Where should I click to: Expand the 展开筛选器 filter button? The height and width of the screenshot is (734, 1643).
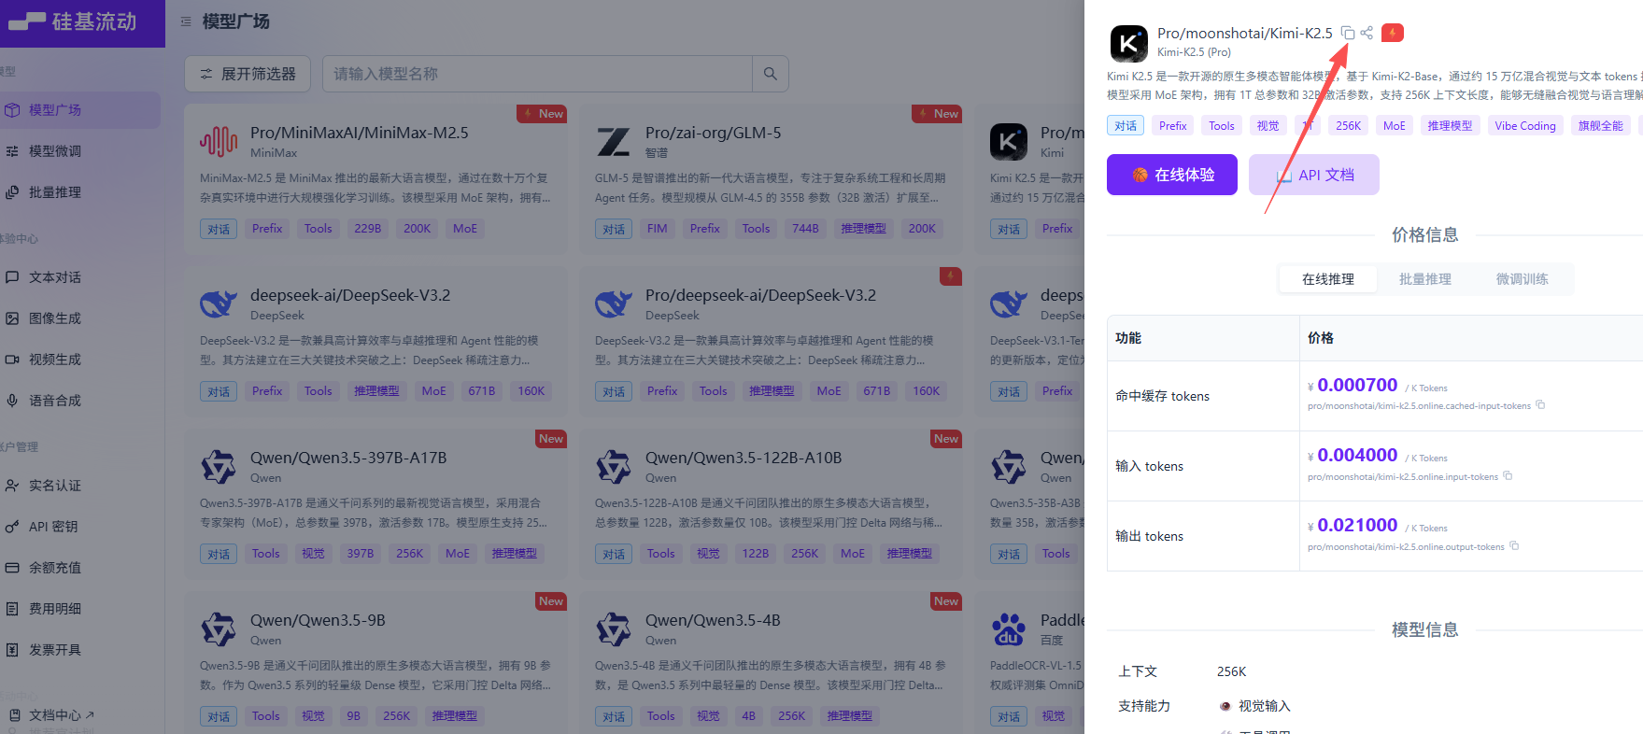(248, 74)
